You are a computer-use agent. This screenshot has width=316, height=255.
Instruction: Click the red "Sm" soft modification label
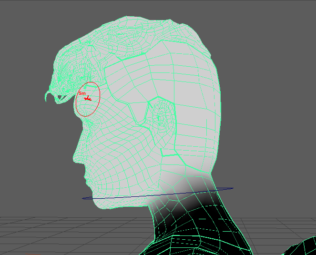82,93
